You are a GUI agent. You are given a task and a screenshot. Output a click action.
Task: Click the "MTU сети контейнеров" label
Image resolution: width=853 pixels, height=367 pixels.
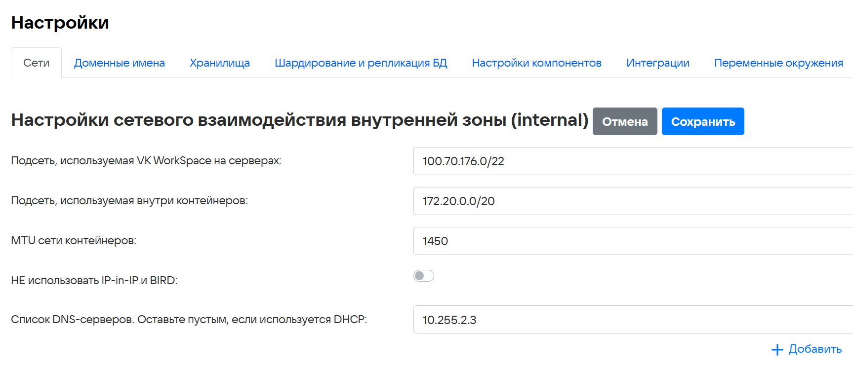pyautogui.click(x=74, y=241)
